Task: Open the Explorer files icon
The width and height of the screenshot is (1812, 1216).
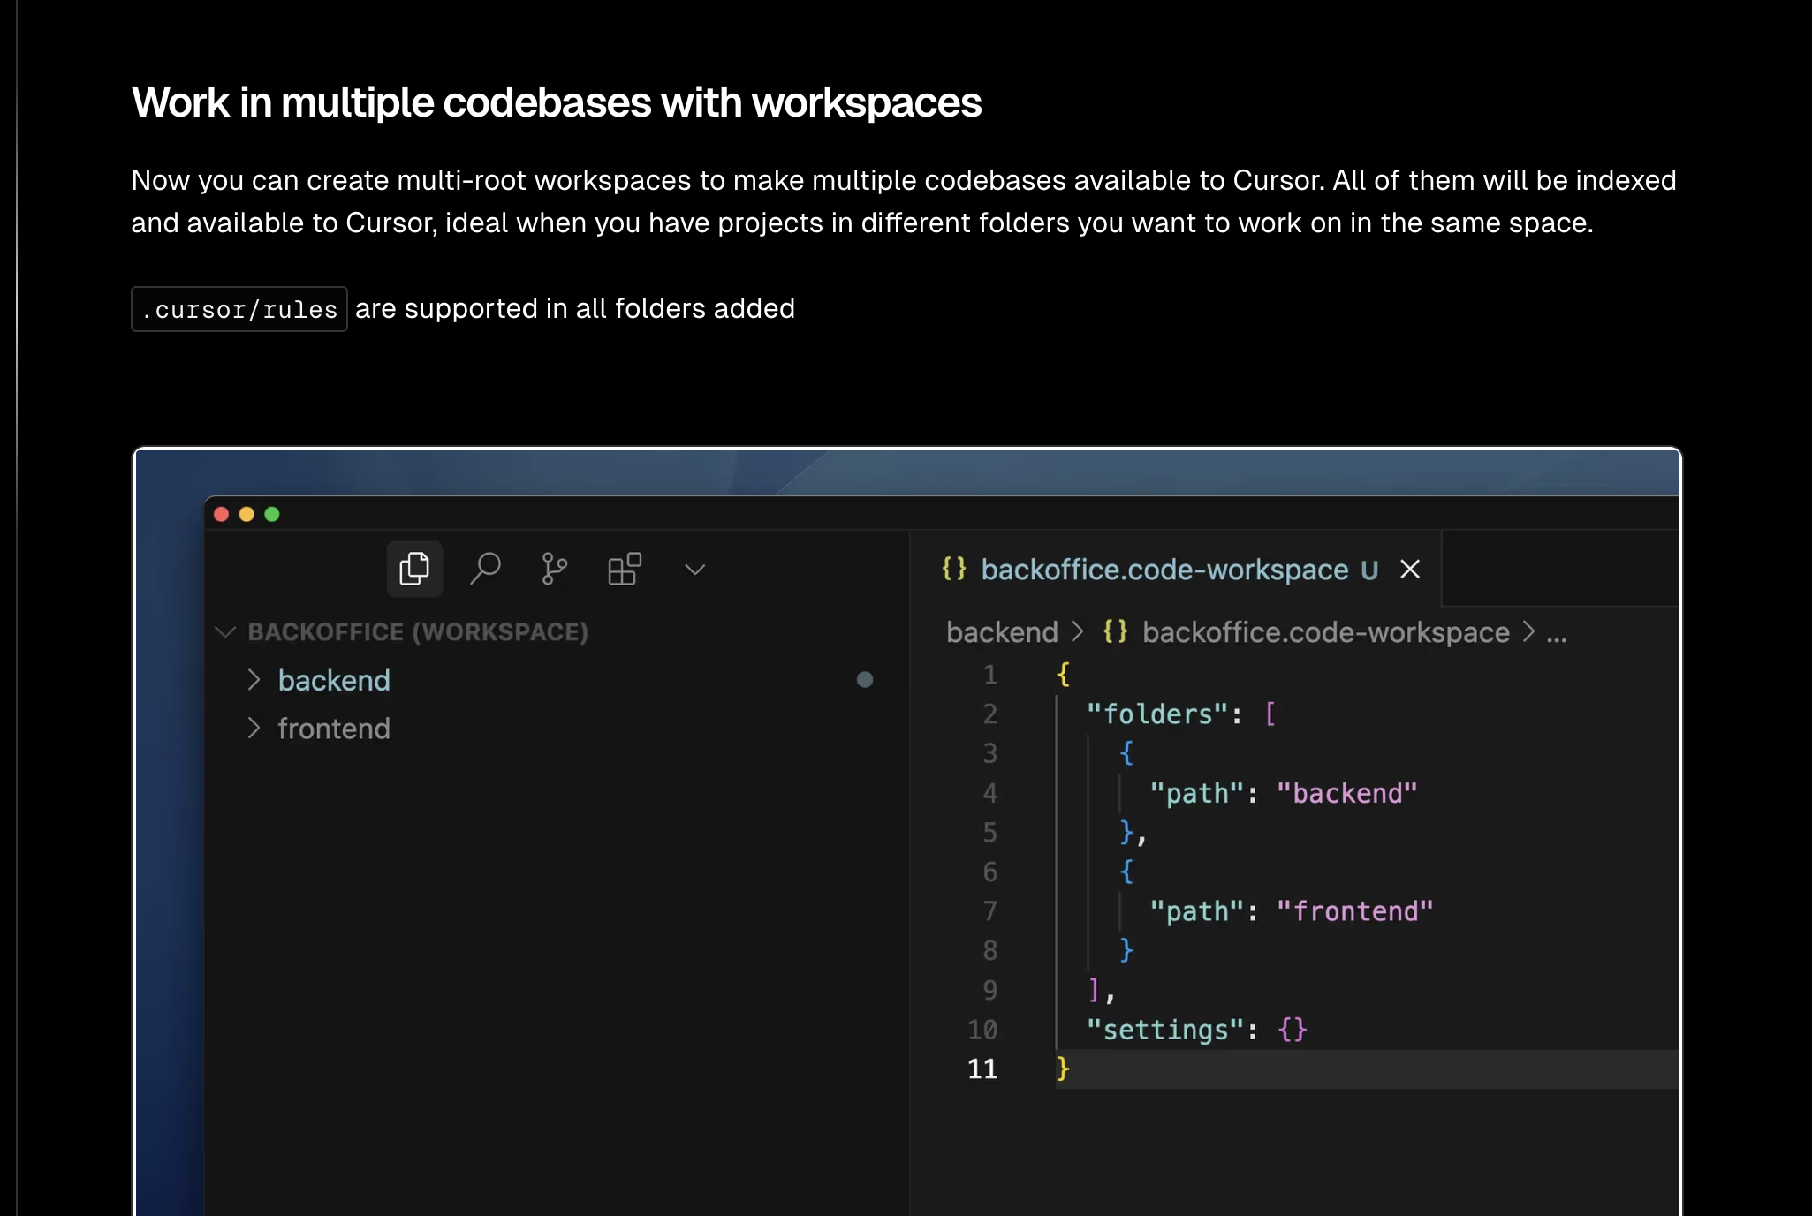Action: 413,569
